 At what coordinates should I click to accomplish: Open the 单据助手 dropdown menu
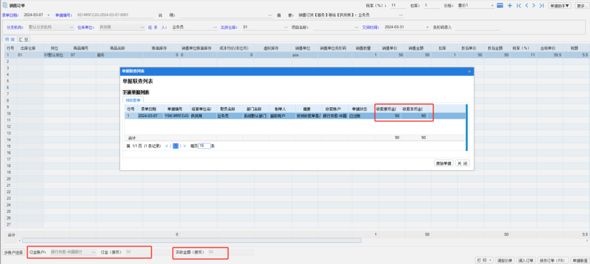[559, 5]
